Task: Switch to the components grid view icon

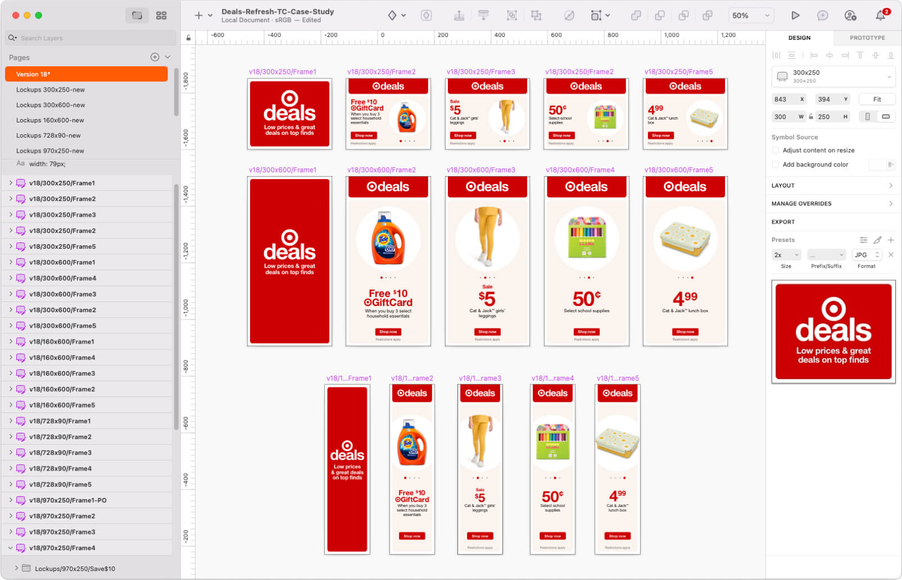Action: pyautogui.click(x=161, y=16)
